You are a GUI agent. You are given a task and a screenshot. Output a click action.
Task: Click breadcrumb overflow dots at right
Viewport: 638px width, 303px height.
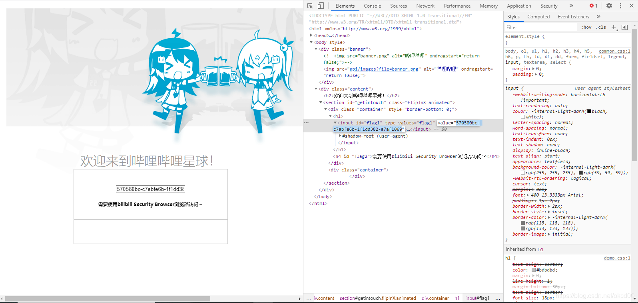click(x=498, y=298)
